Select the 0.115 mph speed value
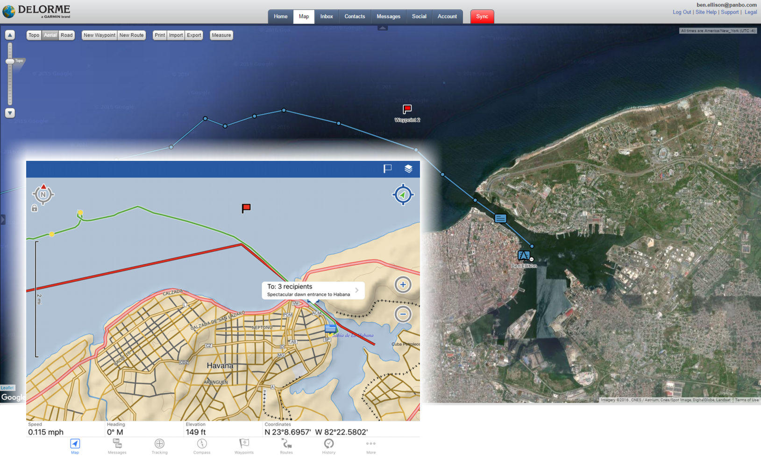761x456 pixels. click(x=46, y=432)
